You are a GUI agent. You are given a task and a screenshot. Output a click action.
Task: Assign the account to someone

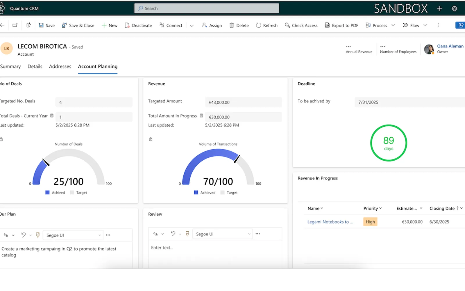pos(212,25)
